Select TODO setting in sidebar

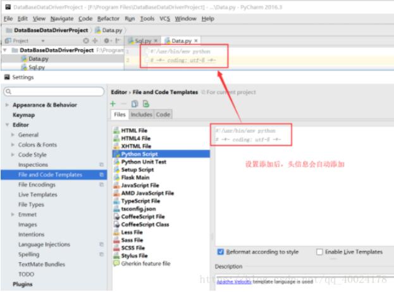[26, 274]
